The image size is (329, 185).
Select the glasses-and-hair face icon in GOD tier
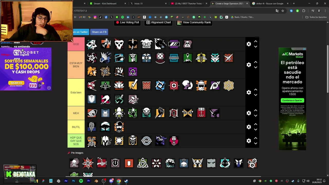pyautogui.click(x=147, y=44)
